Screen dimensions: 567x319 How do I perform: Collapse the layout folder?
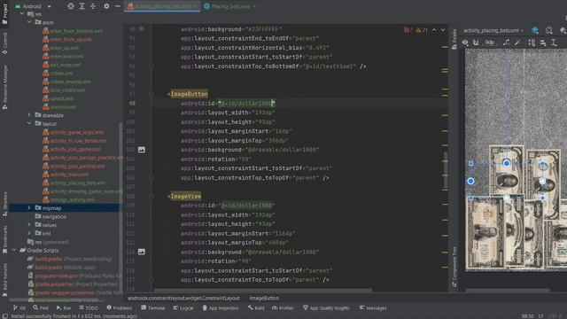29,123
